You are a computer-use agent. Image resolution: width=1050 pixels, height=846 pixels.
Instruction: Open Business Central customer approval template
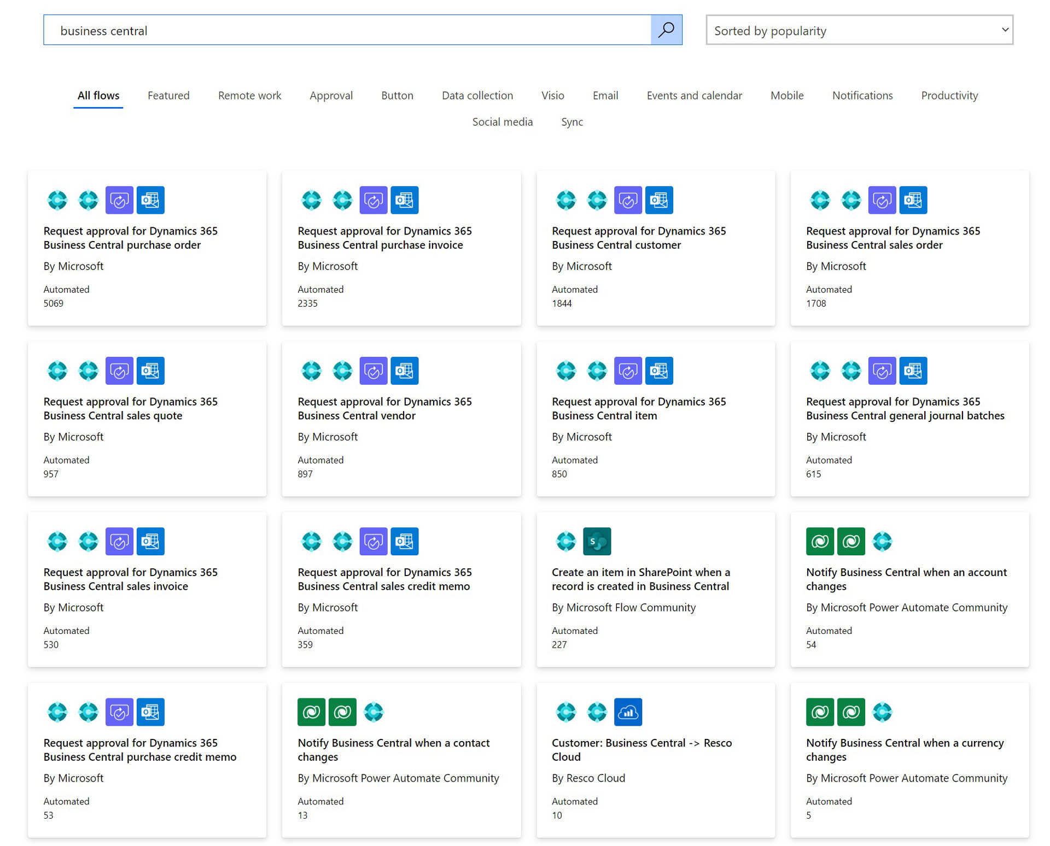639,238
